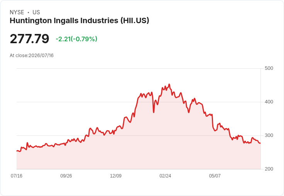Click the At close:2026/07/16 timestamp
This screenshot has height=196, width=284.
(32, 56)
